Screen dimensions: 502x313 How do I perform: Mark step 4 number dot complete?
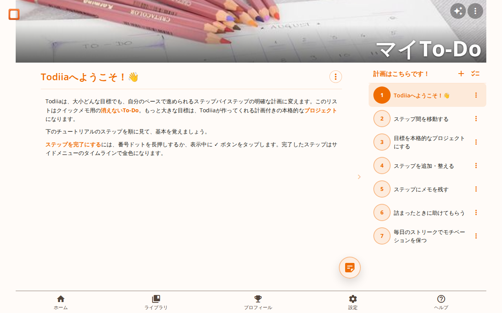pyautogui.click(x=382, y=165)
